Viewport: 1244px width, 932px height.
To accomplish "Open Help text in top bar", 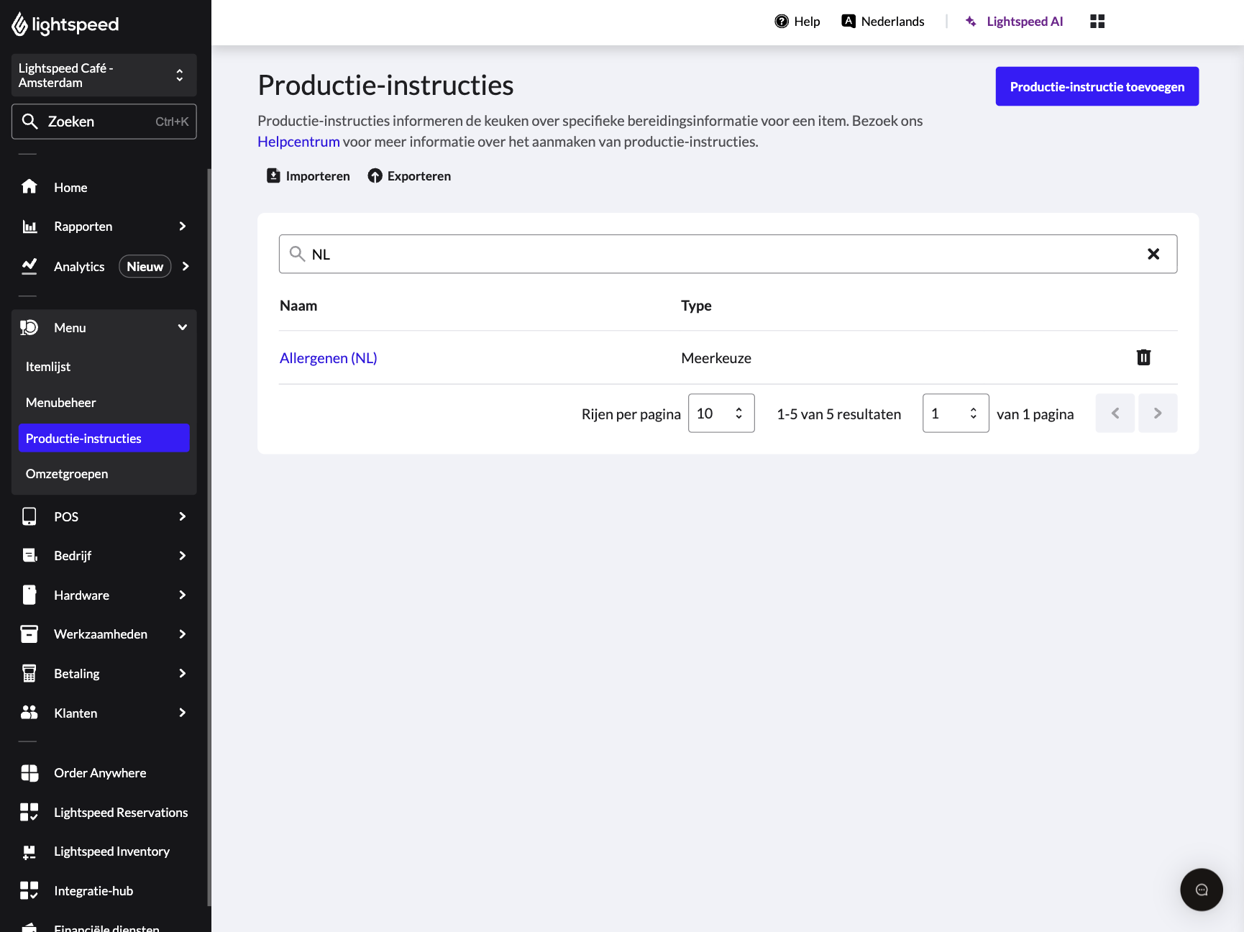I will coord(807,22).
